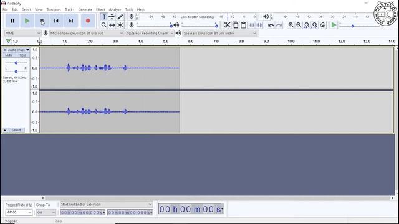399x224 pixels.
Task: Start playback with the Play button
Action: [27, 21]
